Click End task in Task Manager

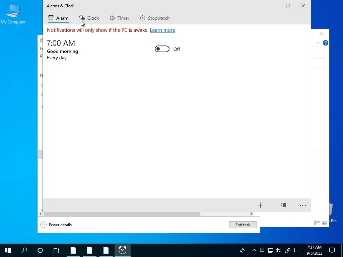point(243,225)
